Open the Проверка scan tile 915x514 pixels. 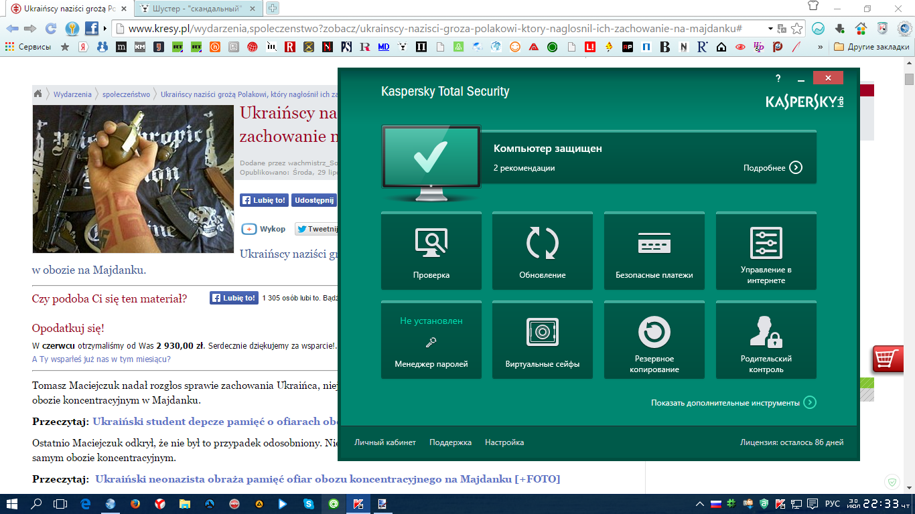point(431,251)
